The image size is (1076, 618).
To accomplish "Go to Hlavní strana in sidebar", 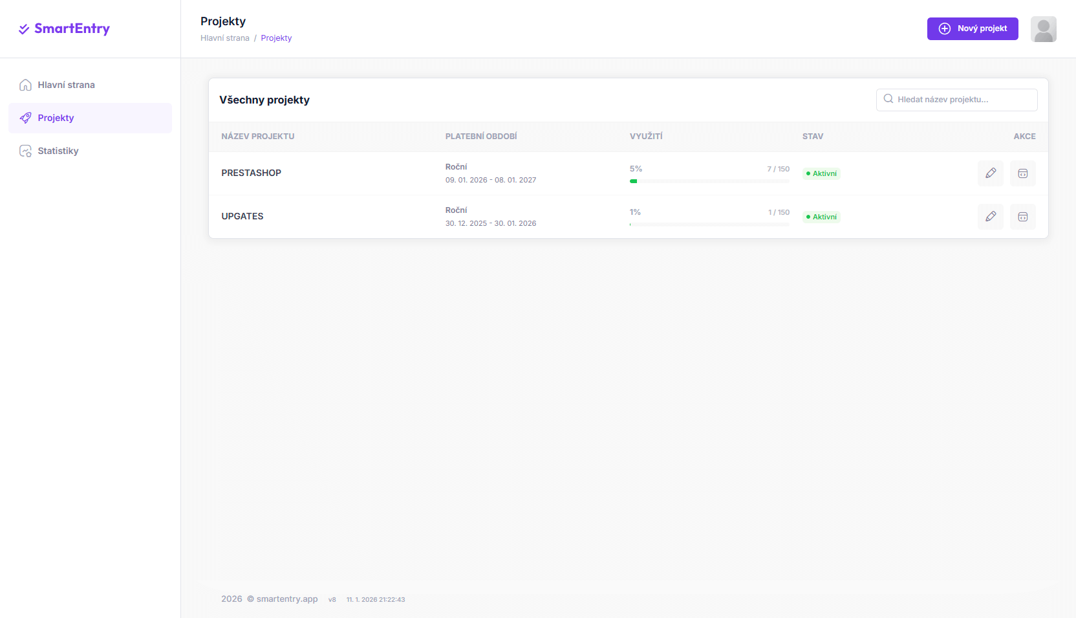I will coord(66,85).
